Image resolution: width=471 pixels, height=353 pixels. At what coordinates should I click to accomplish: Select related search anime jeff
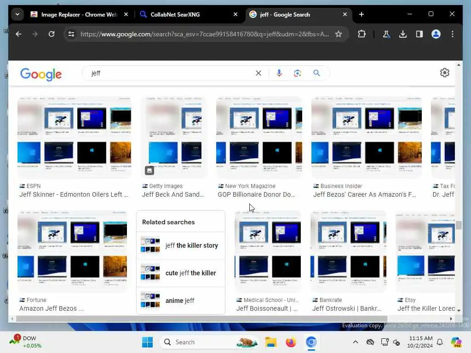click(x=180, y=301)
